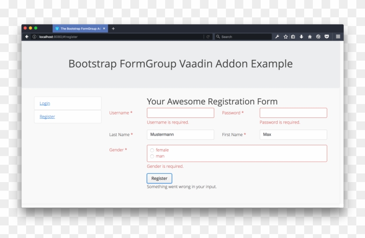
Task: Click the page vertical scrollbar
Action: (342, 123)
